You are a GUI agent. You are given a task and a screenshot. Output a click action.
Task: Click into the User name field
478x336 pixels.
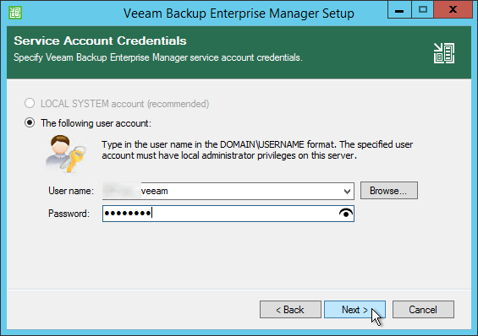click(x=228, y=191)
